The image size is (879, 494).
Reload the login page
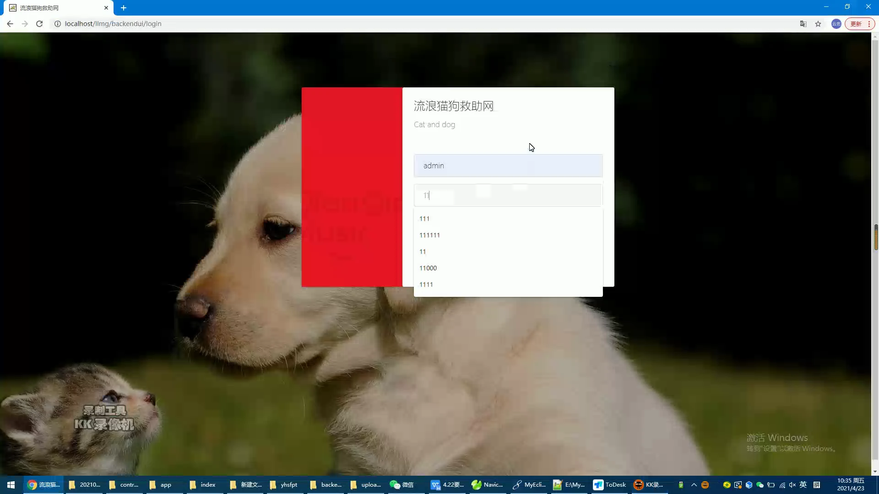(39, 24)
